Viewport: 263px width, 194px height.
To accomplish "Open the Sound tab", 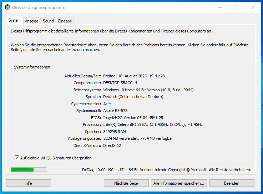I will click(48, 21).
